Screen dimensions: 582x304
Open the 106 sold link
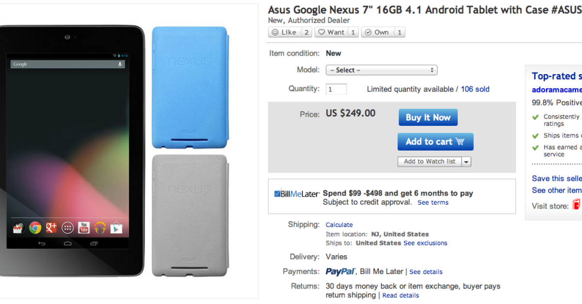click(475, 89)
